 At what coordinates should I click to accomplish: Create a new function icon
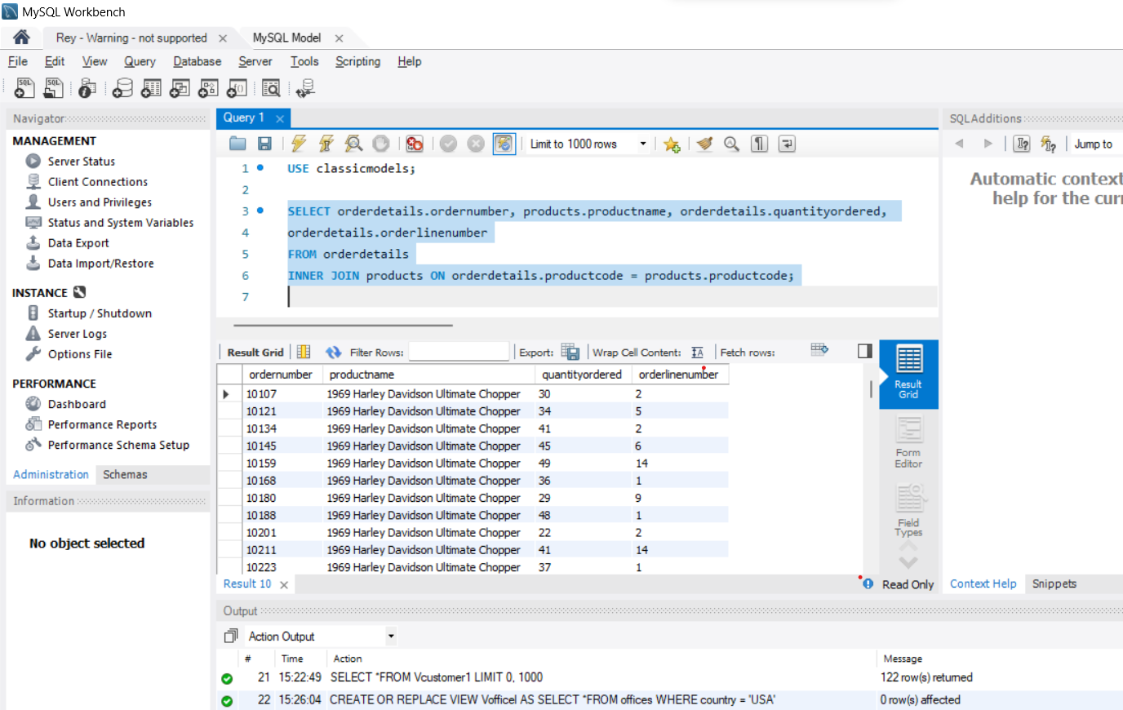(237, 88)
